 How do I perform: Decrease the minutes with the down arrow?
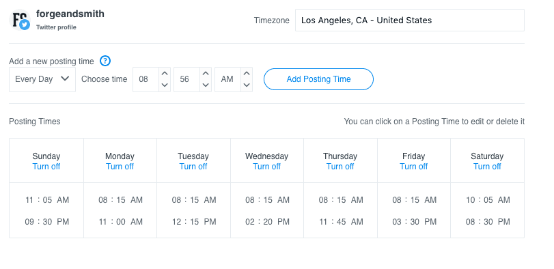coord(206,85)
